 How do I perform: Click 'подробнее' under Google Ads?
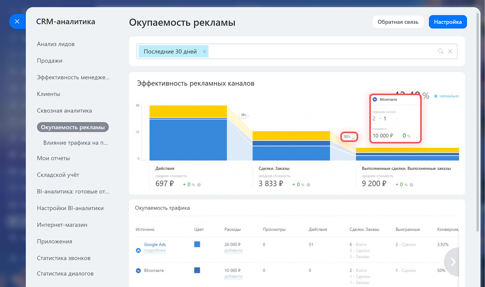(155, 250)
